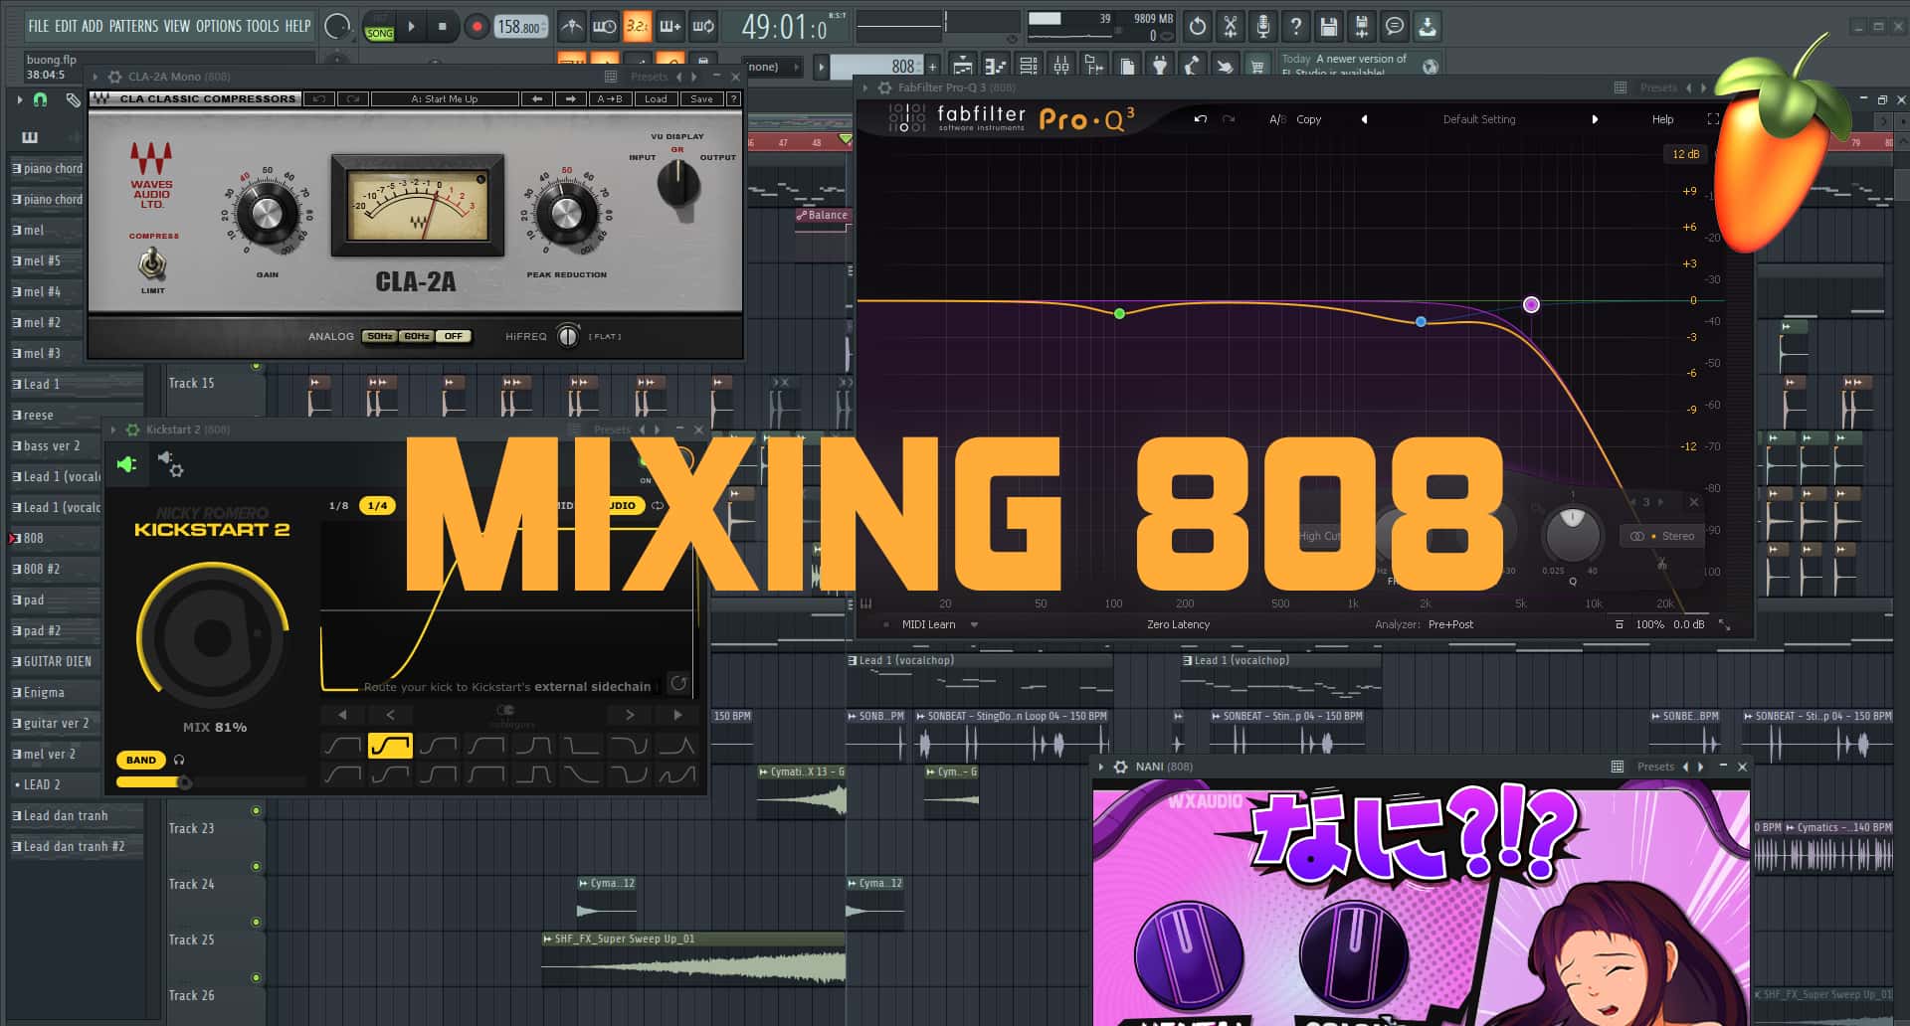Click the record button in the transport bar

pos(477,27)
